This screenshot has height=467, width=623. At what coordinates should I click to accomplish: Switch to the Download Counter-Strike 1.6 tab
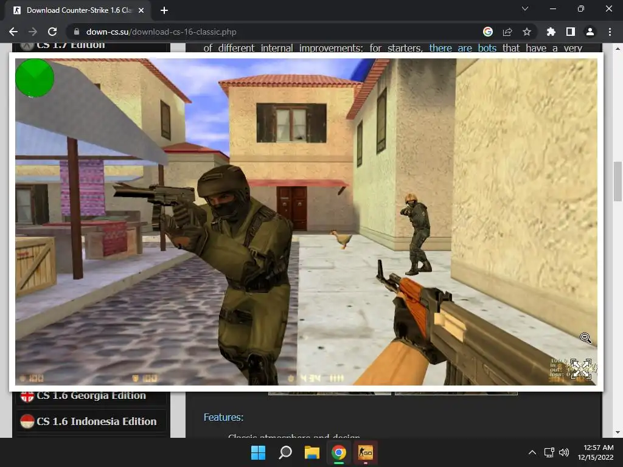[x=77, y=10]
